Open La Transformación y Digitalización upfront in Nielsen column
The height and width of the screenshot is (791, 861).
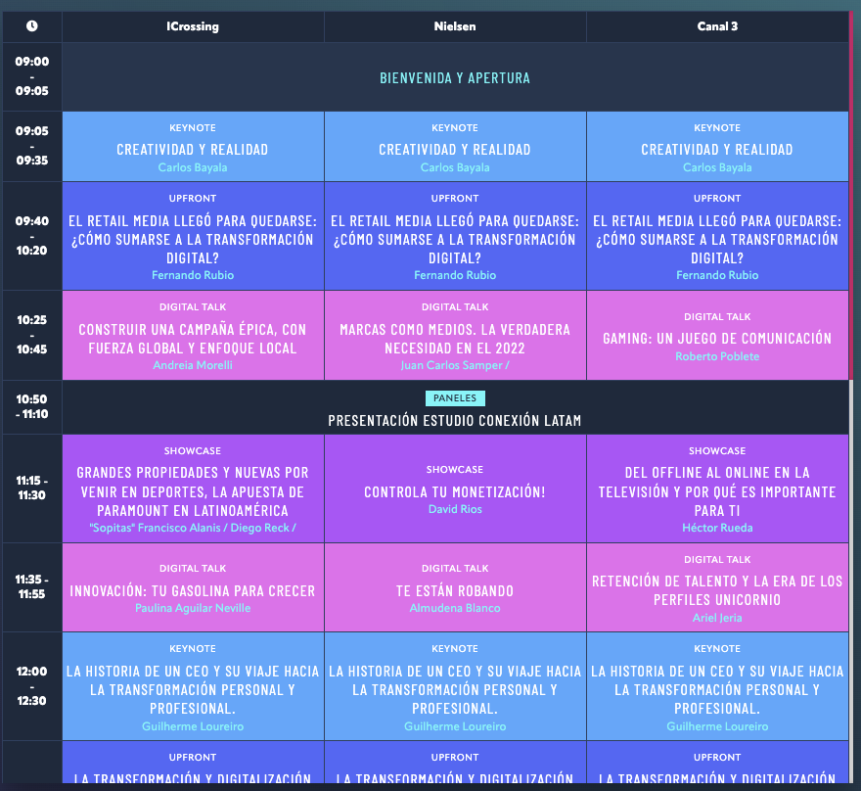[x=455, y=763]
